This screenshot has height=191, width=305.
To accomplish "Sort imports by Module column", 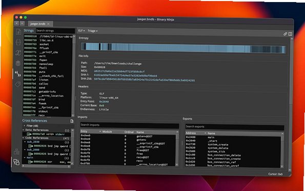I will pyautogui.click(x=112, y=132).
